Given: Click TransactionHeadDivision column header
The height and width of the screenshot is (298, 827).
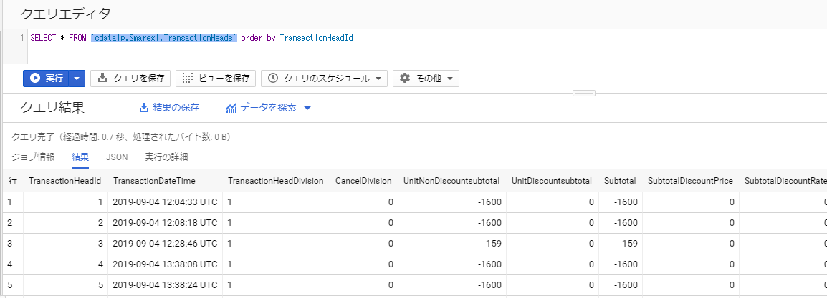Looking at the screenshot, I should tap(275, 181).
